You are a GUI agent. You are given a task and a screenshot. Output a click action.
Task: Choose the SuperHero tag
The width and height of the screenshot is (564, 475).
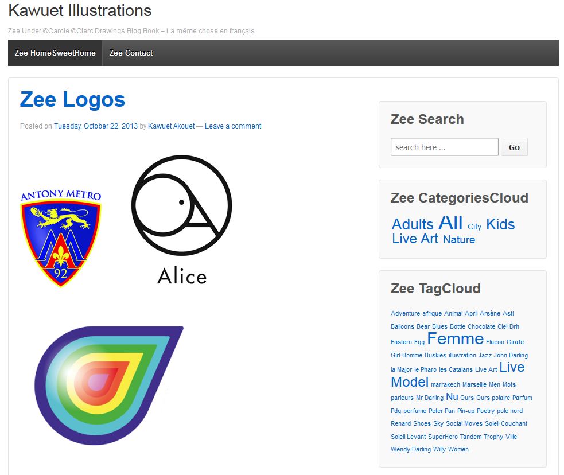coord(443,437)
